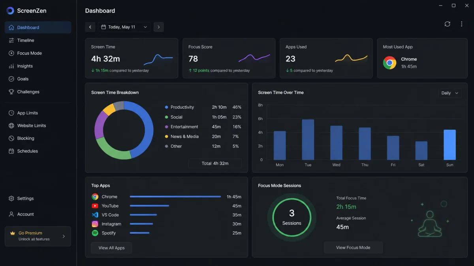The width and height of the screenshot is (474, 266).
Task: Click the Focus Score value 78
Action: (x=193, y=59)
